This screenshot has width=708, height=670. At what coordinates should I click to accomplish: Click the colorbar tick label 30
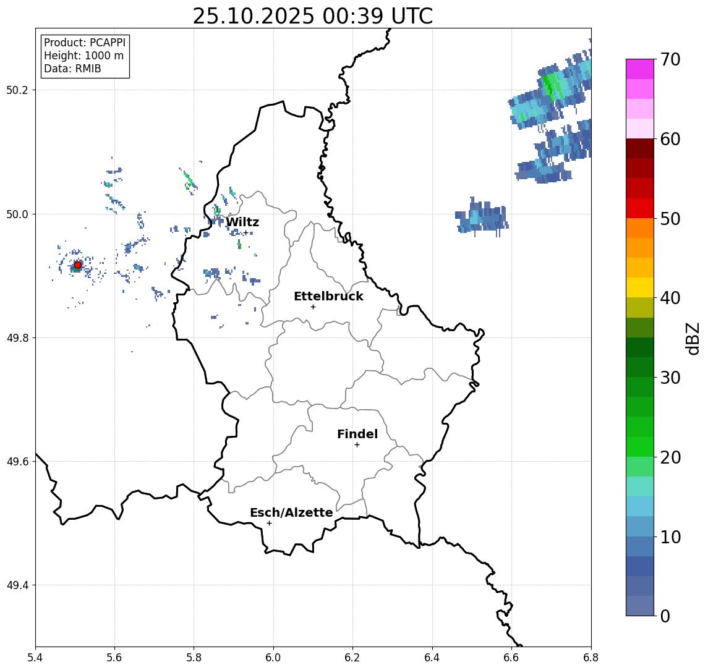pyautogui.click(x=670, y=378)
